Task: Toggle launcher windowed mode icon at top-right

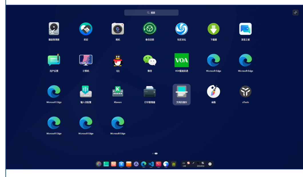Action: coord(295,13)
